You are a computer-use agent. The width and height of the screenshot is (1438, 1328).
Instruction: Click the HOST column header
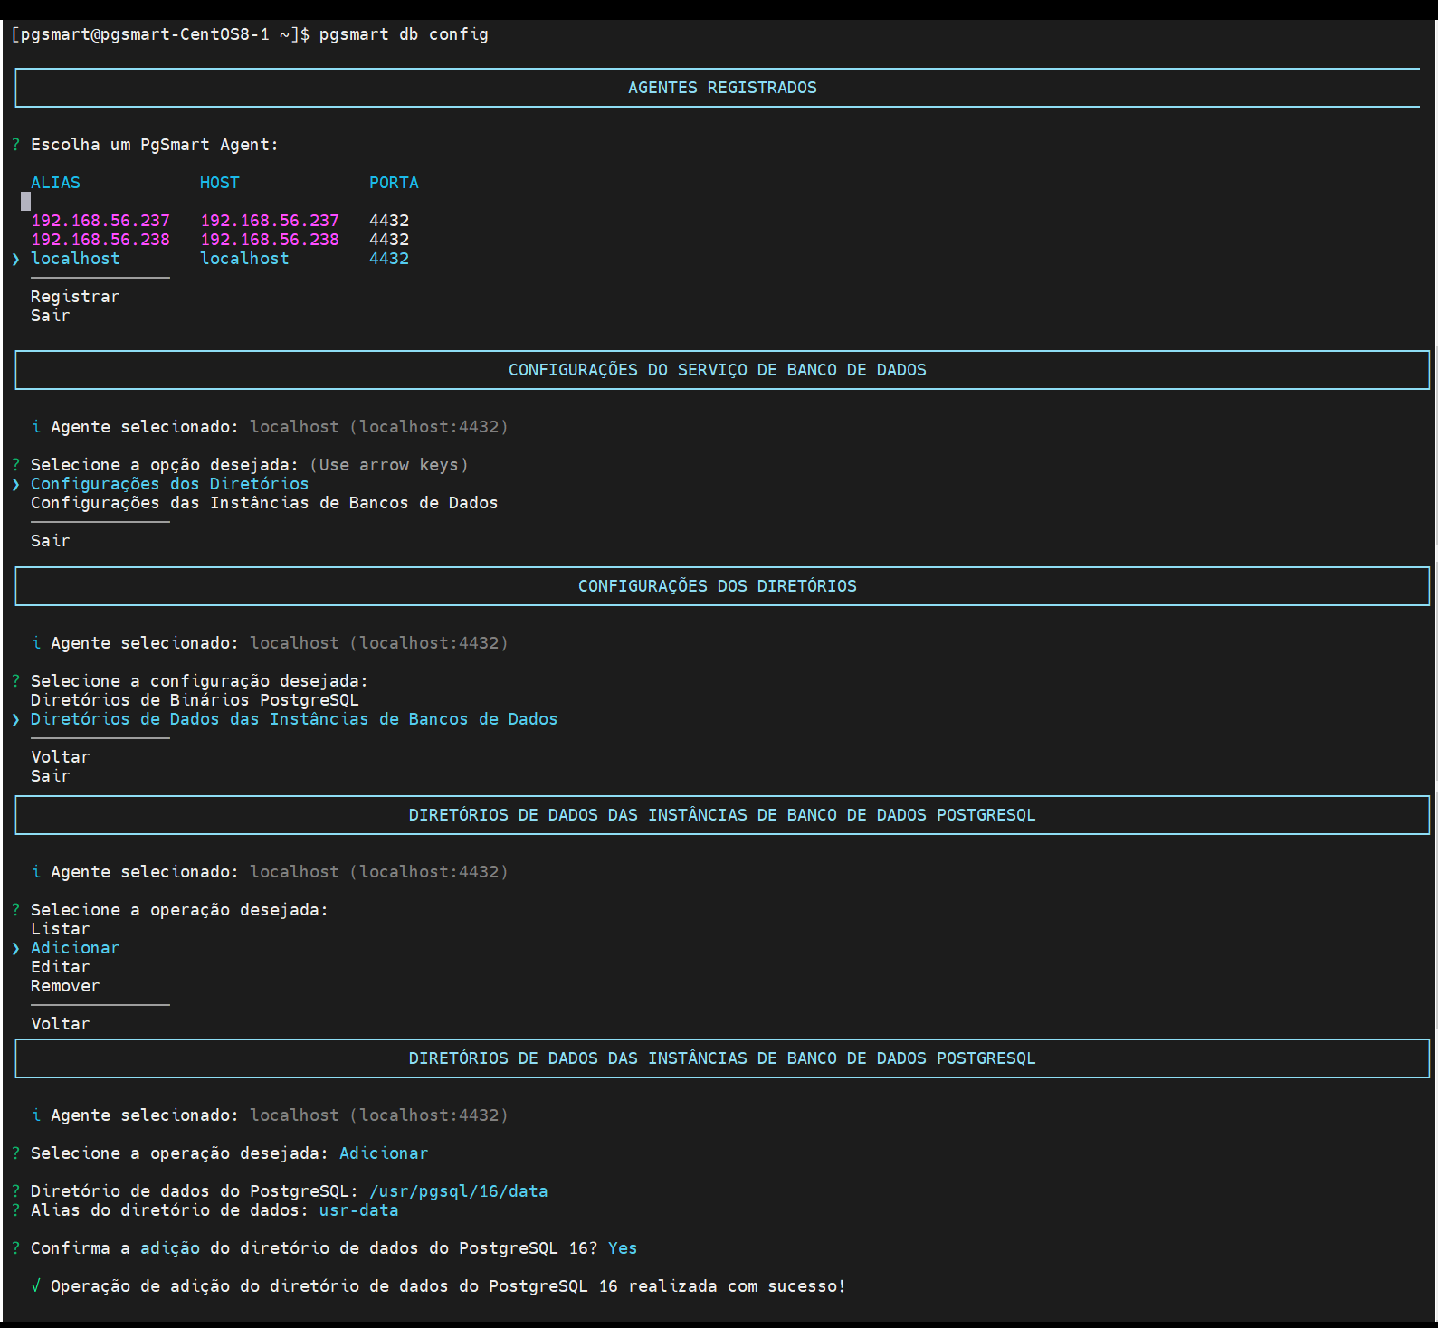point(220,183)
